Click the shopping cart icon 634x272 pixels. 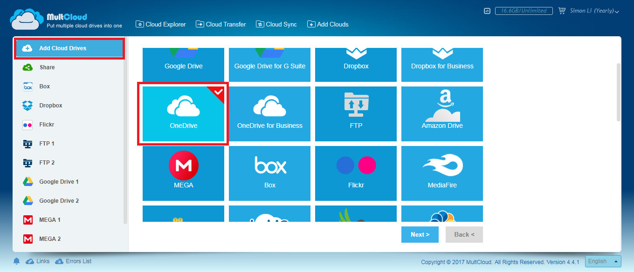[562, 10]
